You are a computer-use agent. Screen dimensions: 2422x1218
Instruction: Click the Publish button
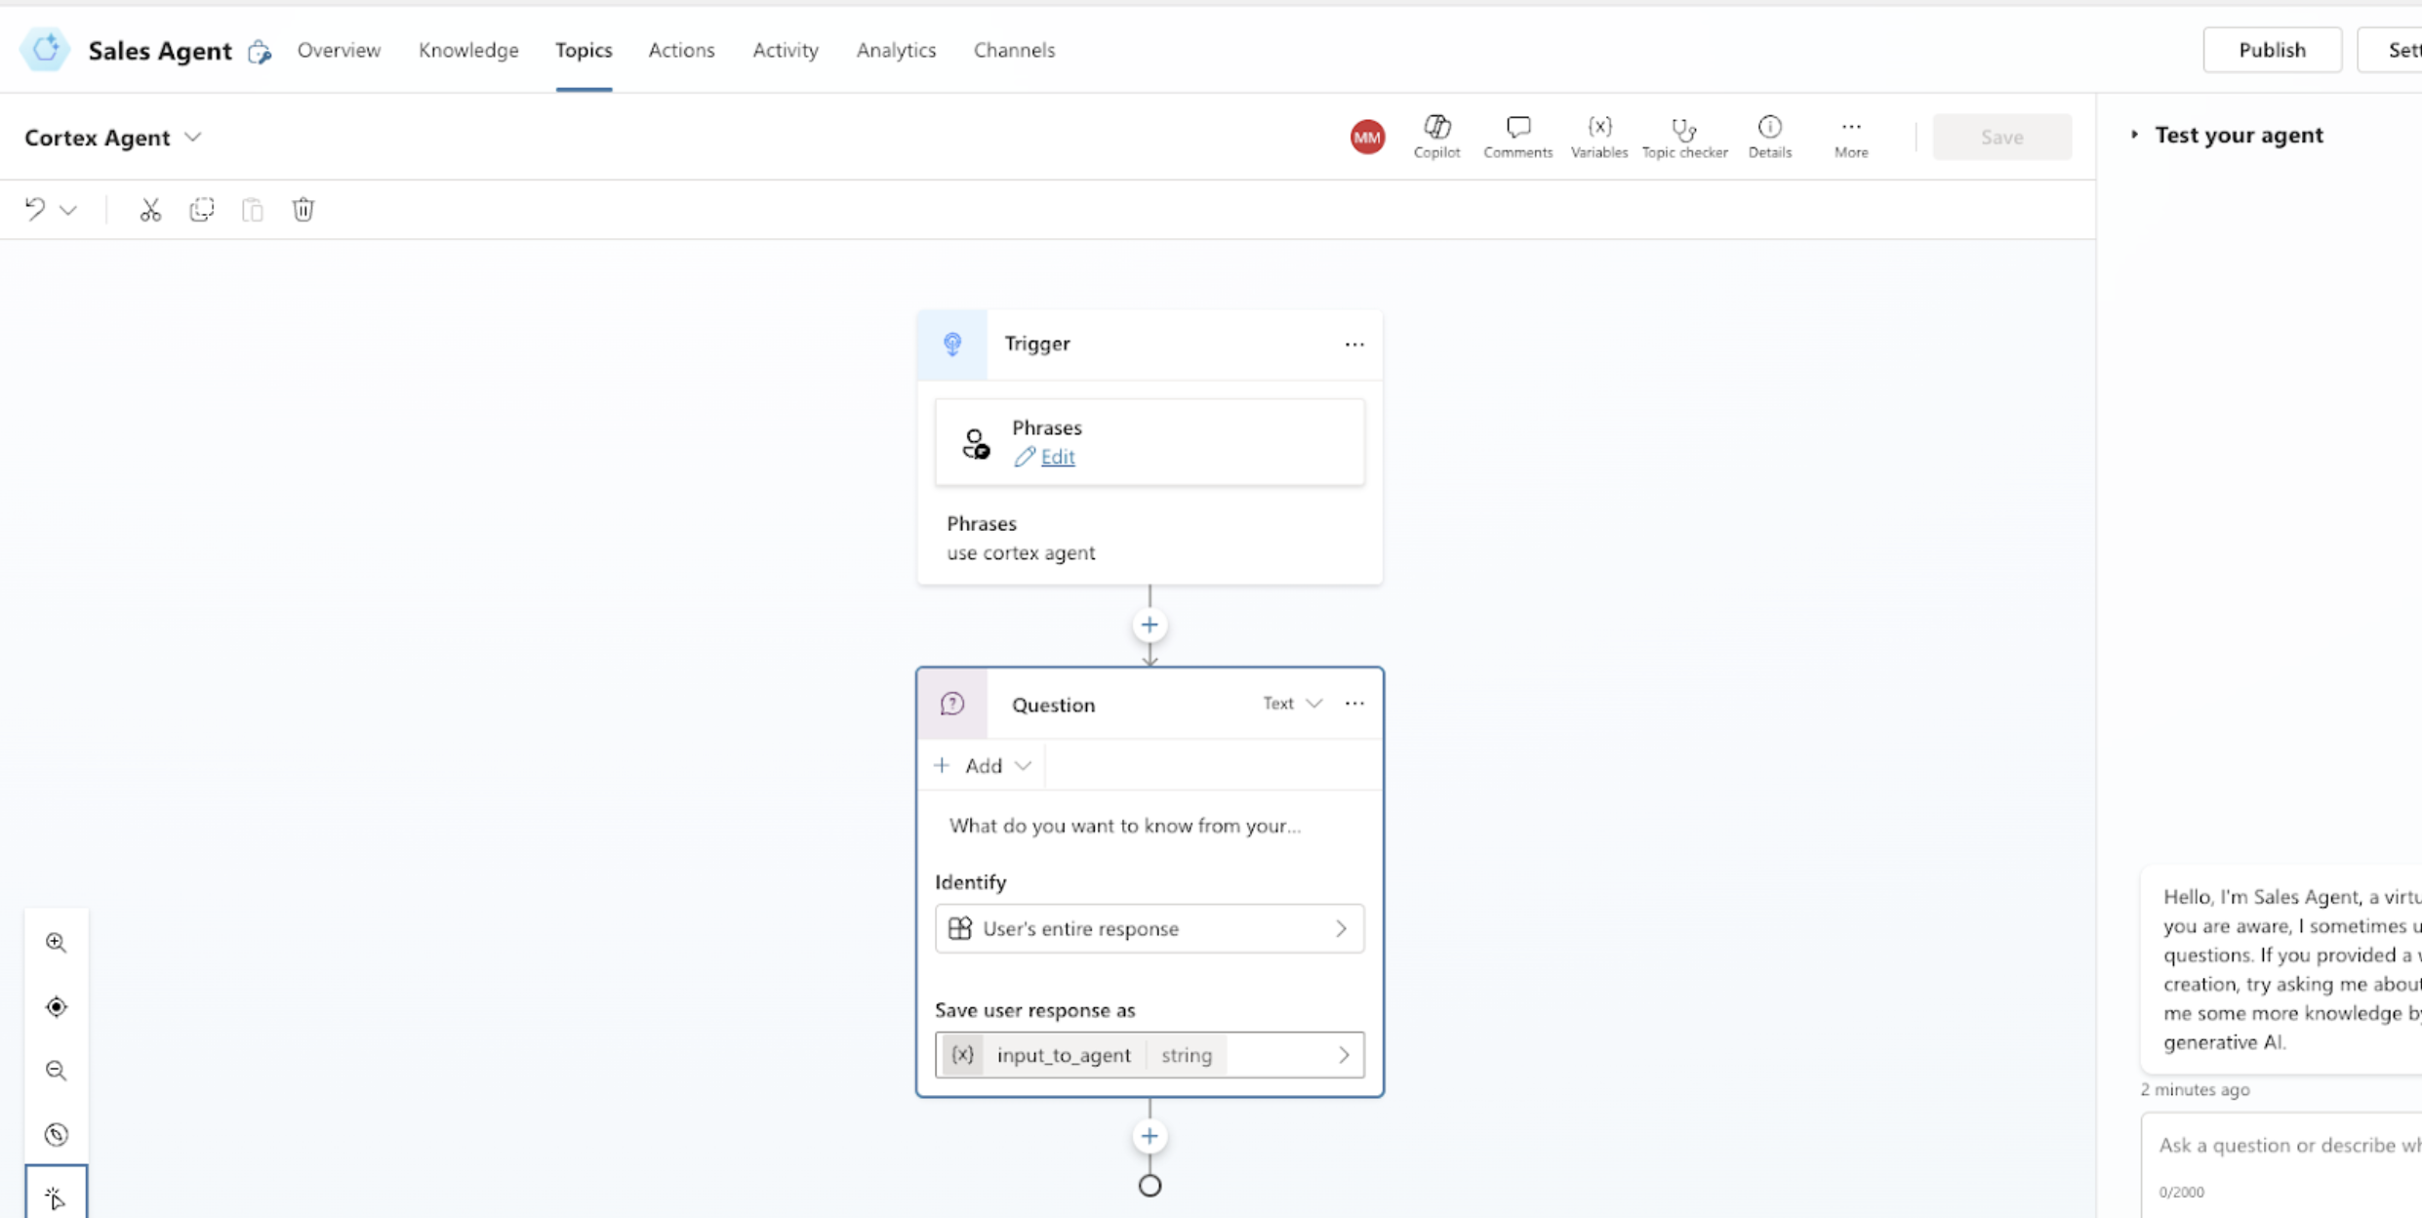click(2272, 50)
